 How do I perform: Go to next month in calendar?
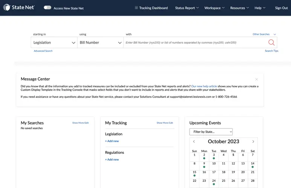click(x=253, y=142)
